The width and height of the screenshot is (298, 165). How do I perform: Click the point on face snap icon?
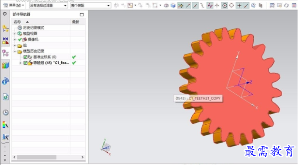point(253,6)
